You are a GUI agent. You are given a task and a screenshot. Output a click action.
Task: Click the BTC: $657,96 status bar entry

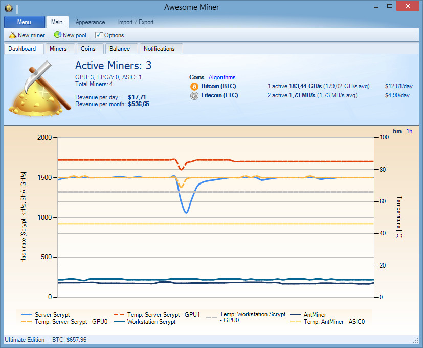(70, 340)
